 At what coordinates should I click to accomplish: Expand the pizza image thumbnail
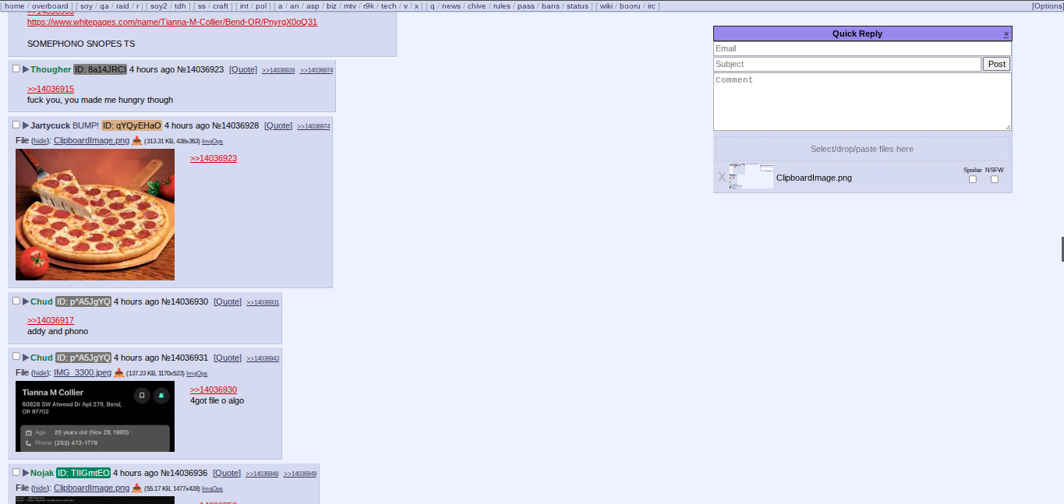click(x=95, y=214)
